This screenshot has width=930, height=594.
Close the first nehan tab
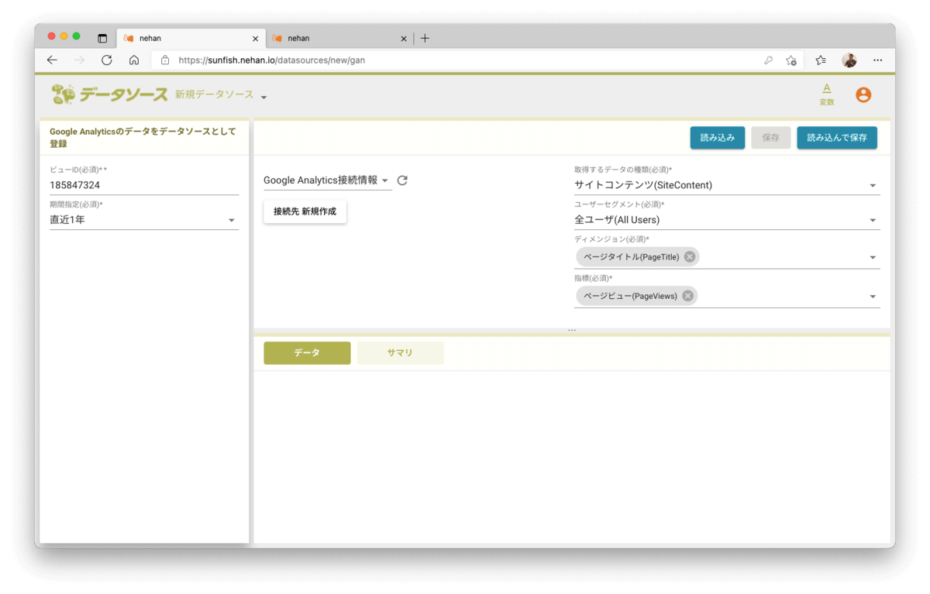[256, 38]
